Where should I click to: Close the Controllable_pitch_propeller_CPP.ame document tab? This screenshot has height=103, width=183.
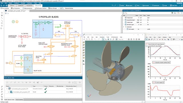(28, 11)
